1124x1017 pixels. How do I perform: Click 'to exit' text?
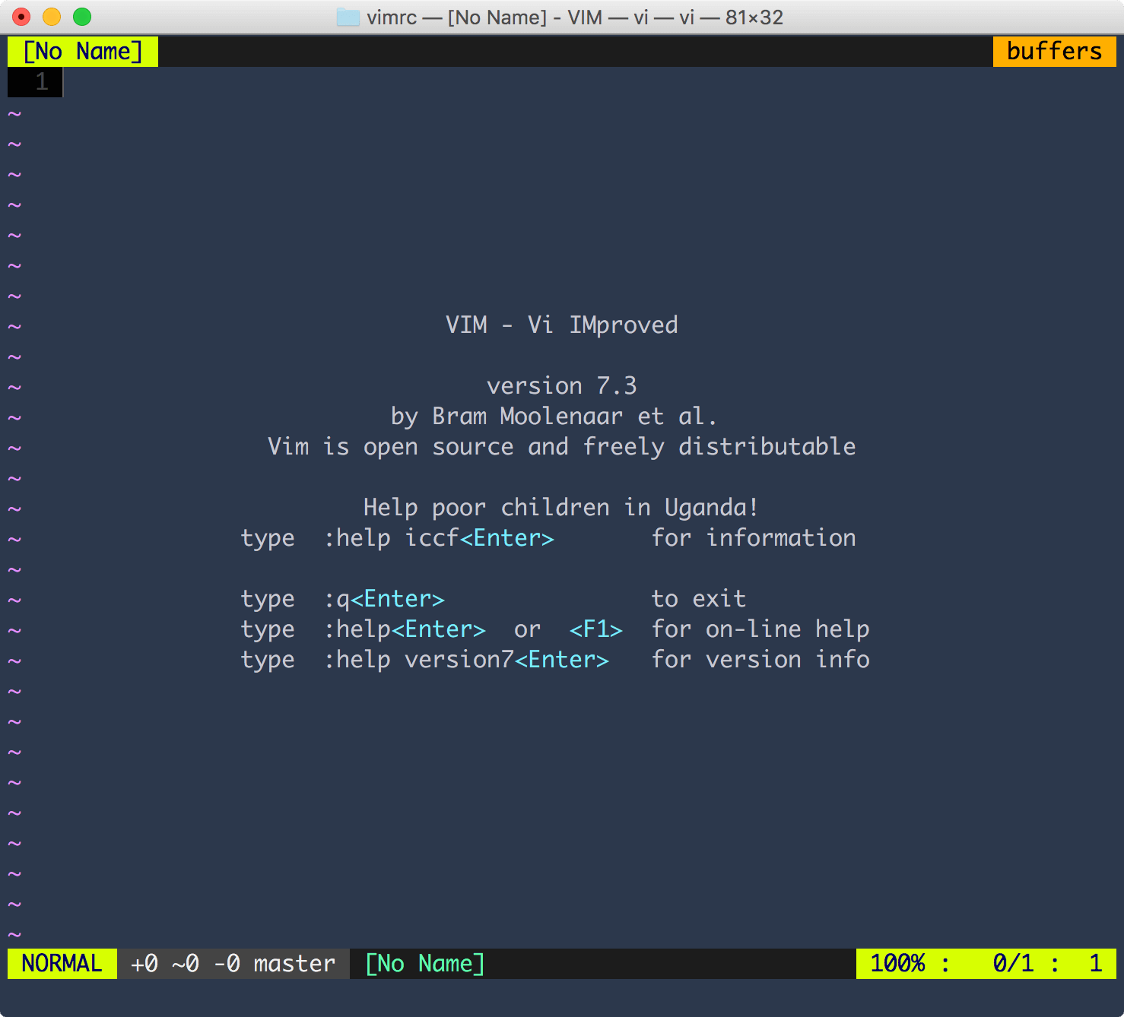(x=699, y=599)
